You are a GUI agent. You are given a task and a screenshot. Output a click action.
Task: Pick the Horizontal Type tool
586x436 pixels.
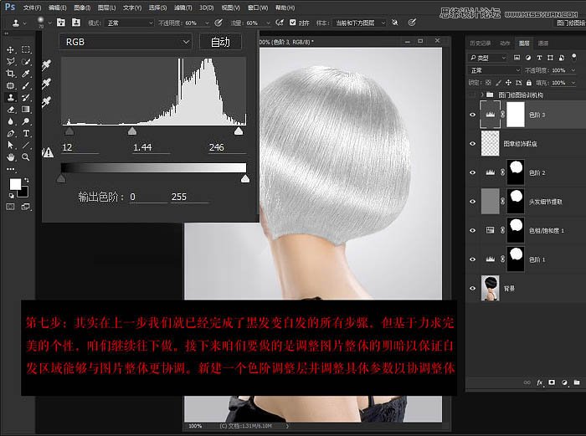pyautogui.click(x=27, y=132)
